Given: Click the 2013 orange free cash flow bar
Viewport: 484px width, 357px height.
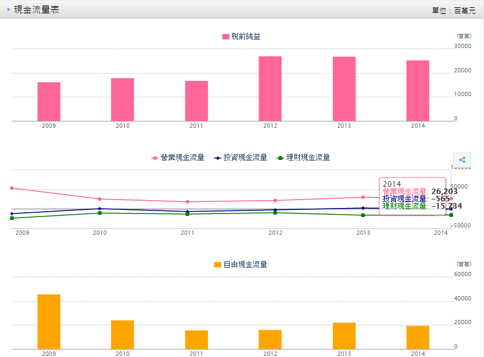Looking at the screenshot, I should (344, 335).
